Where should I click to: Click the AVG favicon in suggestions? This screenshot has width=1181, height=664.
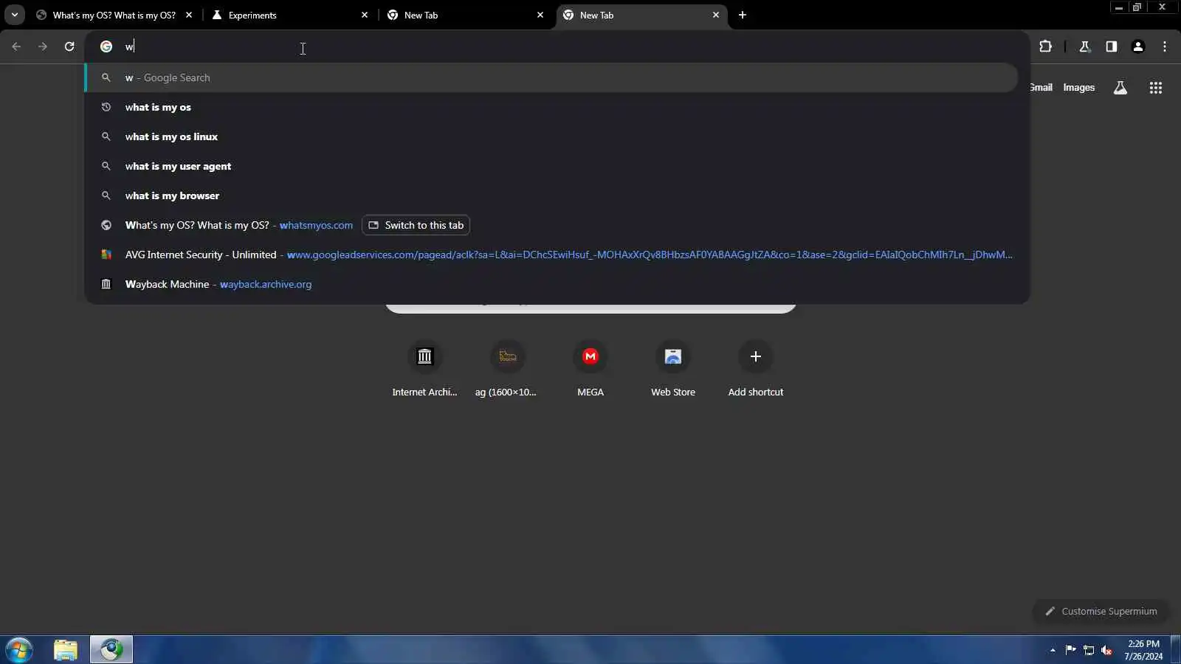(x=106, y=255)
